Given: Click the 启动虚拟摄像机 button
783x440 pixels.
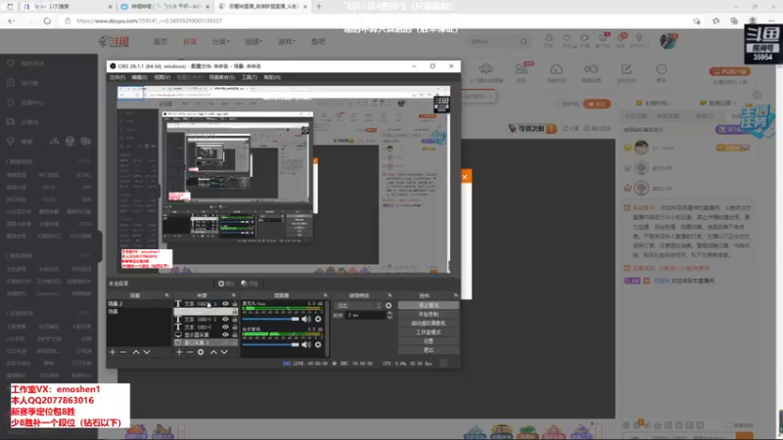Looking at the screenshot, I should tap(428, 324).
